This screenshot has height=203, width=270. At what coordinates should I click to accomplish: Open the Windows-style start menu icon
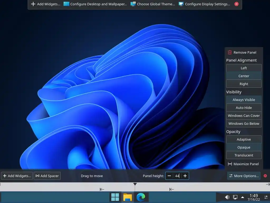[115, 197]
